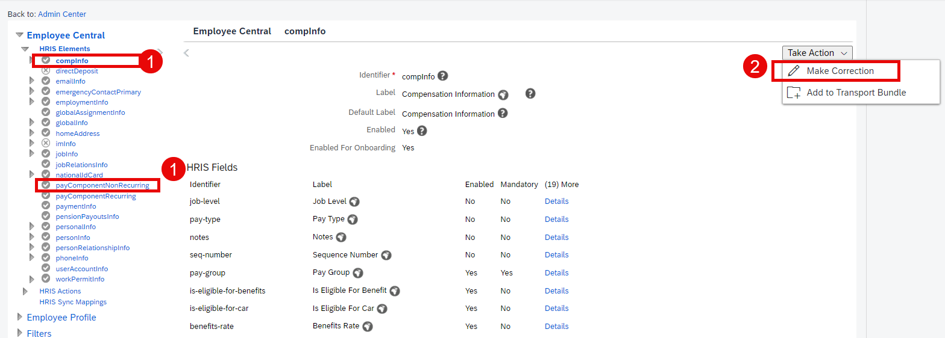This screenshot has height=338, width=945.
Task: Expand the Employee Profile section
Action: click(20, 317)
